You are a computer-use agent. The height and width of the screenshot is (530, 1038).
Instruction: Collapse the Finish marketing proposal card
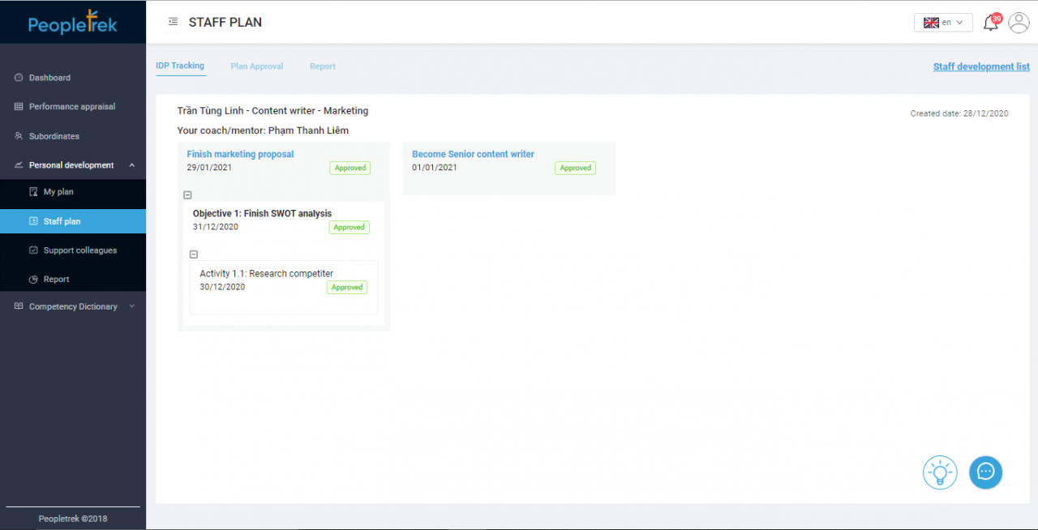pos(187,194)
